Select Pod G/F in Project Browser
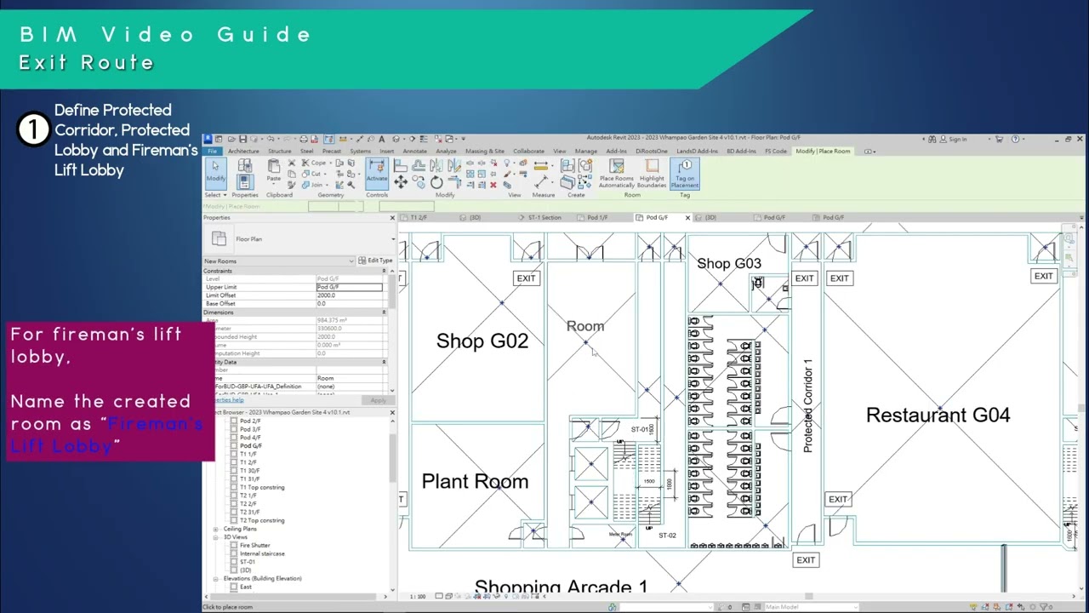 [x=251, y=445]
